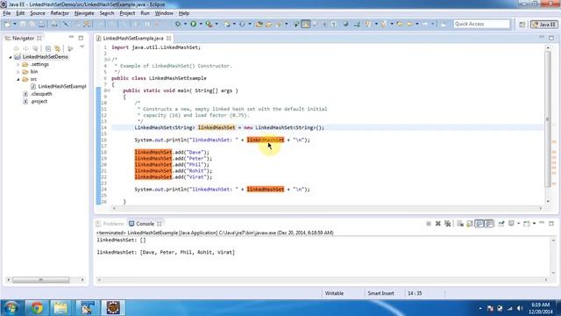Open the Edit menu
The width and height of the screenshot is (561, 316).
20,13
